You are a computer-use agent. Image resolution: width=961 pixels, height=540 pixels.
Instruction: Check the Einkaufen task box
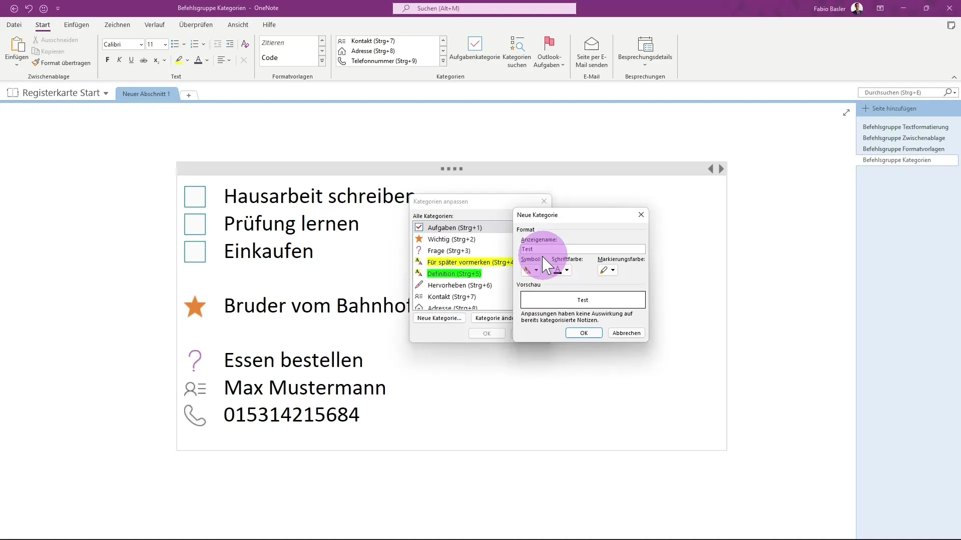click(195, 251)
